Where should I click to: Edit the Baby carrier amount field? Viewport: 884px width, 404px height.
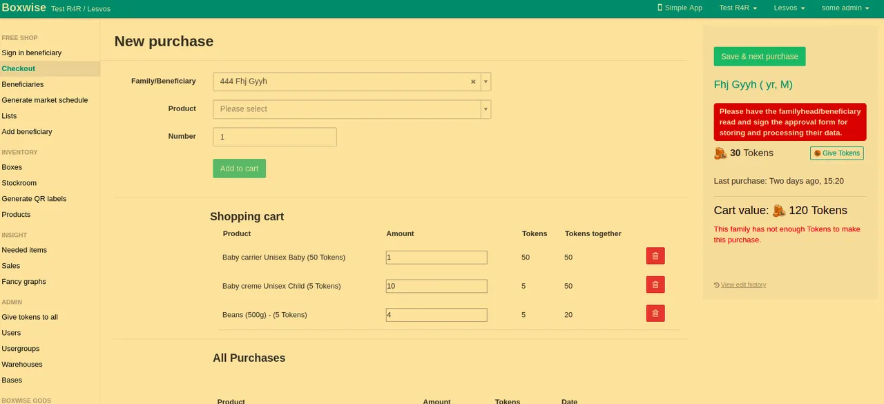(436, 257)
